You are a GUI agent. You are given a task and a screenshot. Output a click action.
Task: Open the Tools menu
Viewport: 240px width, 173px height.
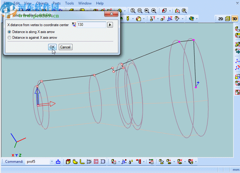(69, 3)
